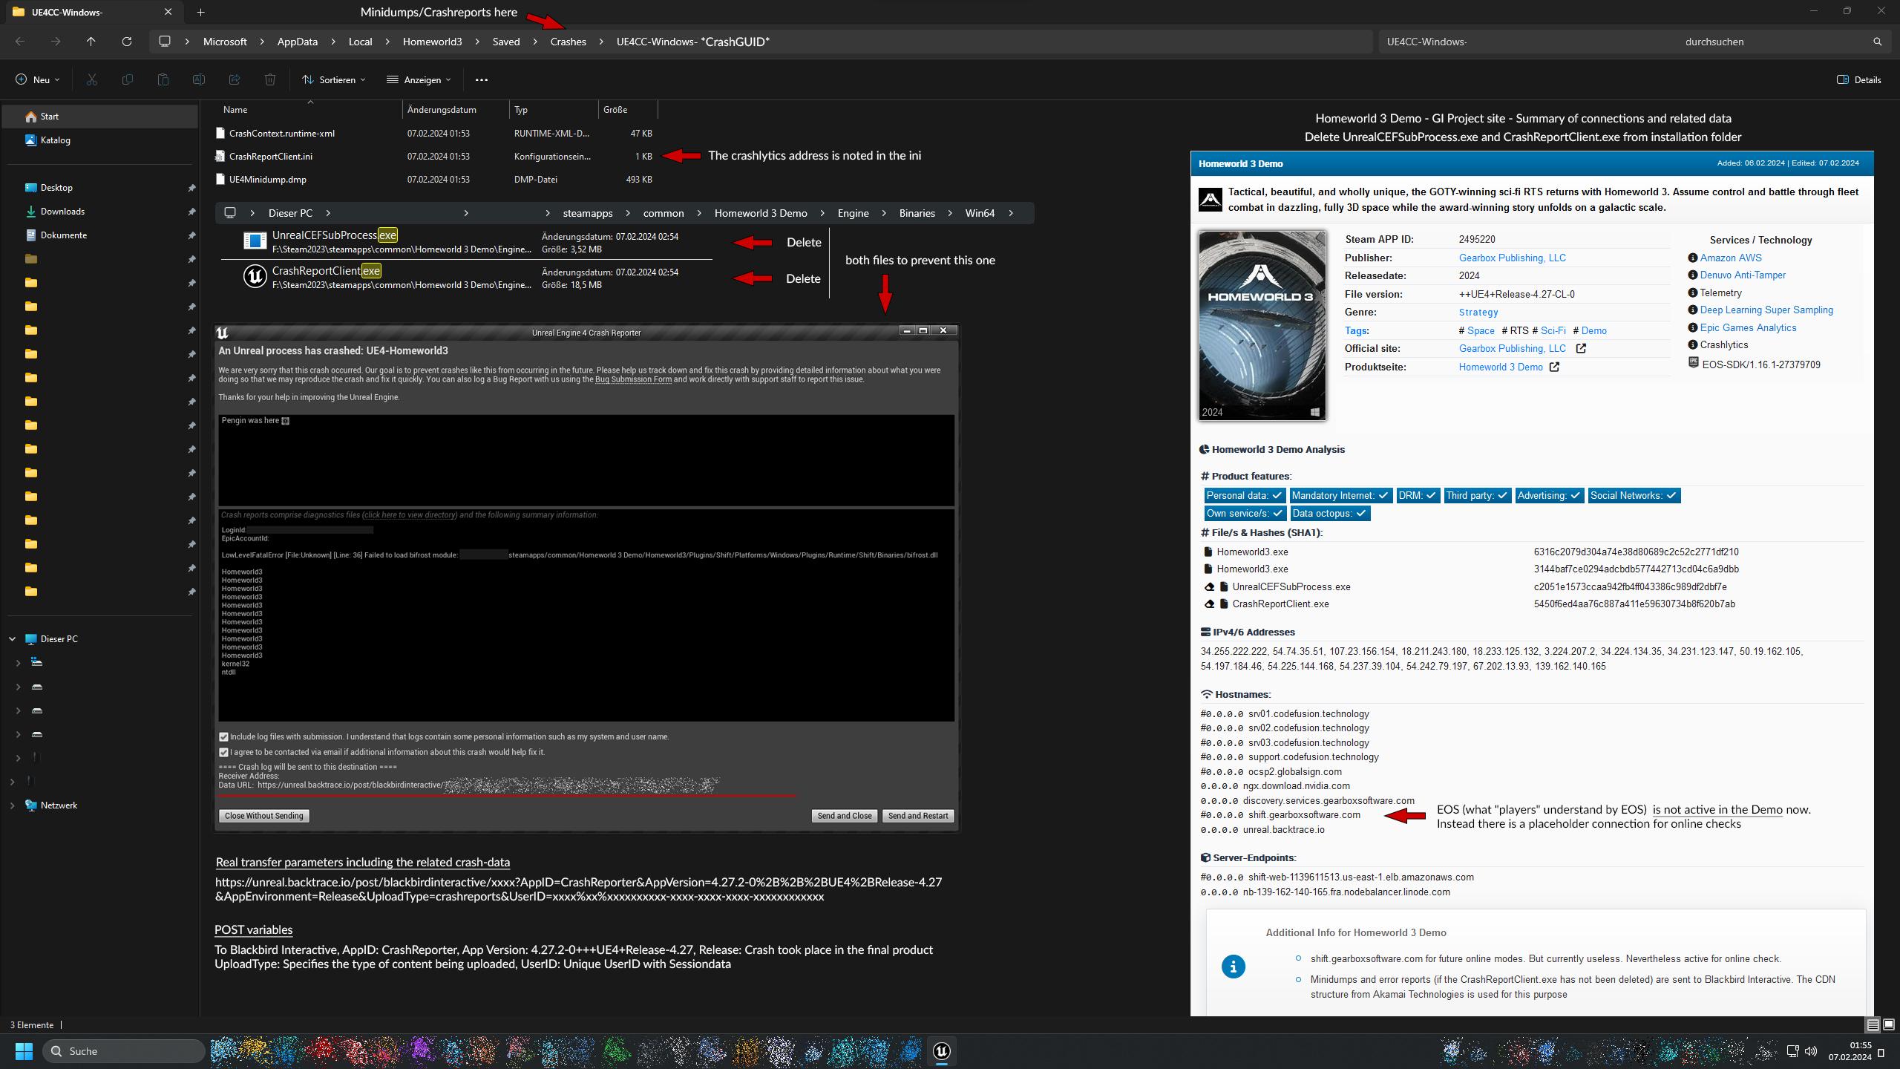Open the Anzeigen dropdown

(x=419, y=79)
